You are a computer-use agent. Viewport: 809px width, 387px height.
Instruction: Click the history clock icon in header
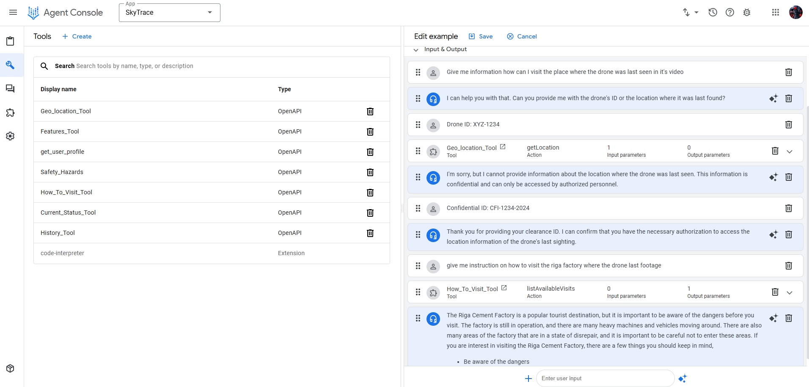pyautogui.click(x=713, y=12)
